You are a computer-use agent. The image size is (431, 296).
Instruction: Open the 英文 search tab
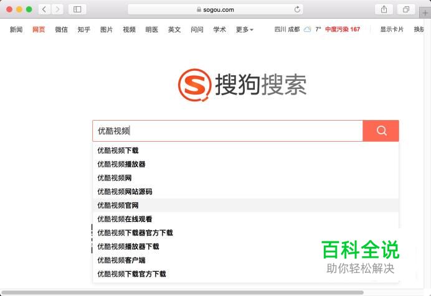click(174, 29)
